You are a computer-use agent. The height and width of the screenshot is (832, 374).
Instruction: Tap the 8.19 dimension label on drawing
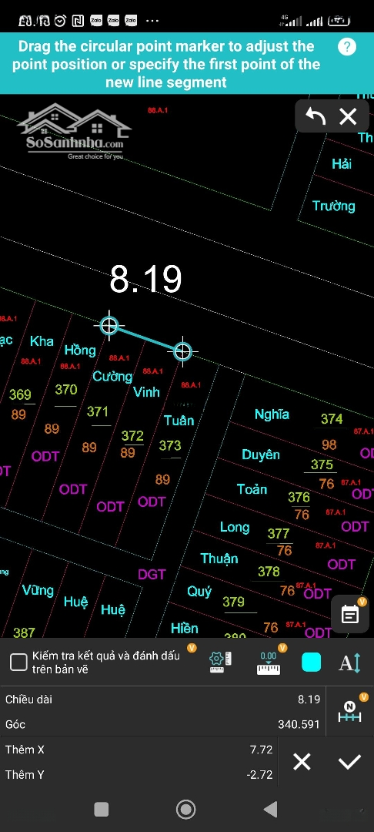[x=145, y=279]
